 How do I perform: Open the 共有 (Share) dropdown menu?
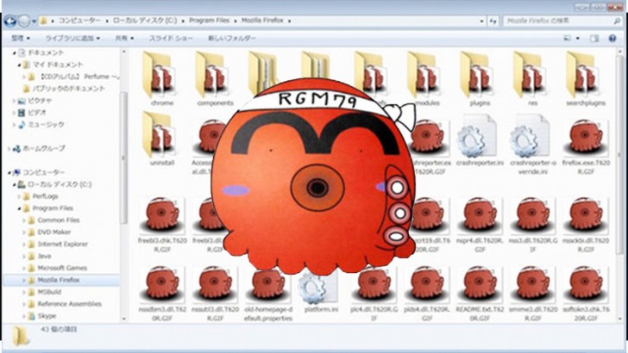124,39
